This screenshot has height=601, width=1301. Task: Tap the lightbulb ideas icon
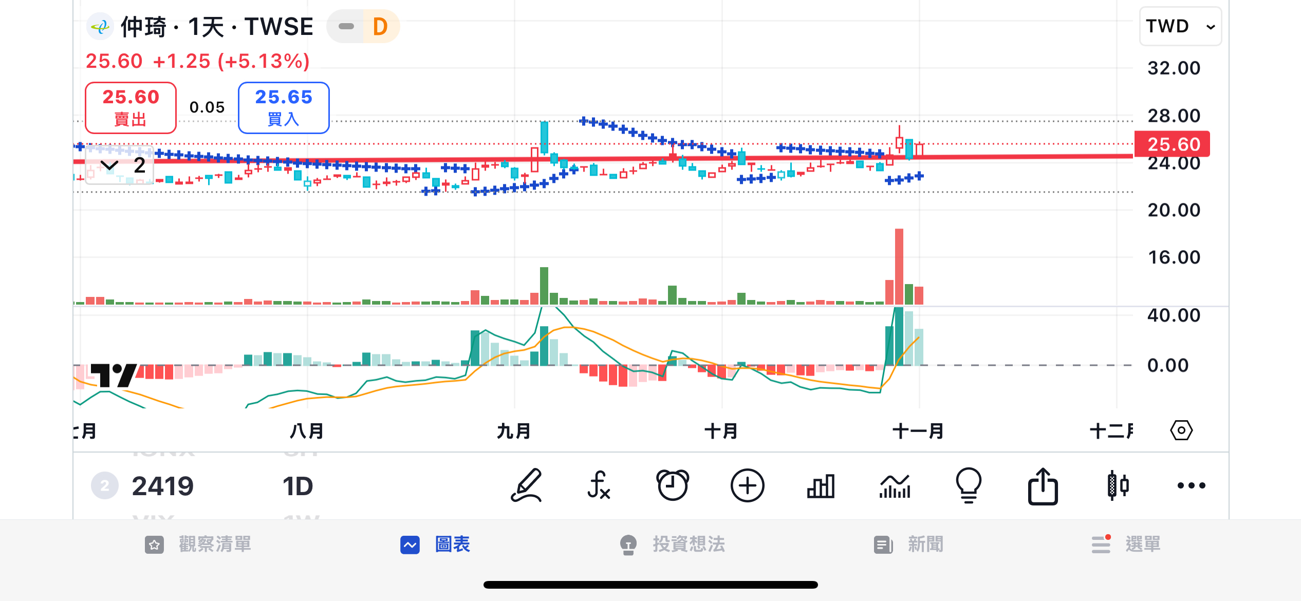(x=969, y=485)
